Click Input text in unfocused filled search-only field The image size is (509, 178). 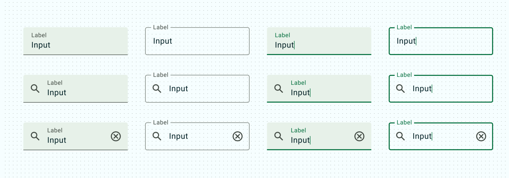57,93
